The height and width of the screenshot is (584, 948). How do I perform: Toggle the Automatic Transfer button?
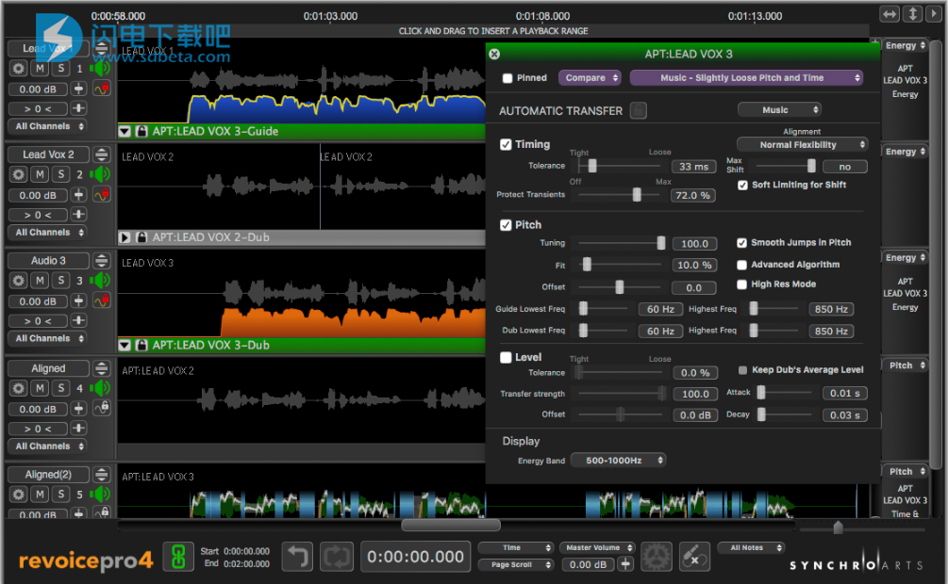[638, 110]
